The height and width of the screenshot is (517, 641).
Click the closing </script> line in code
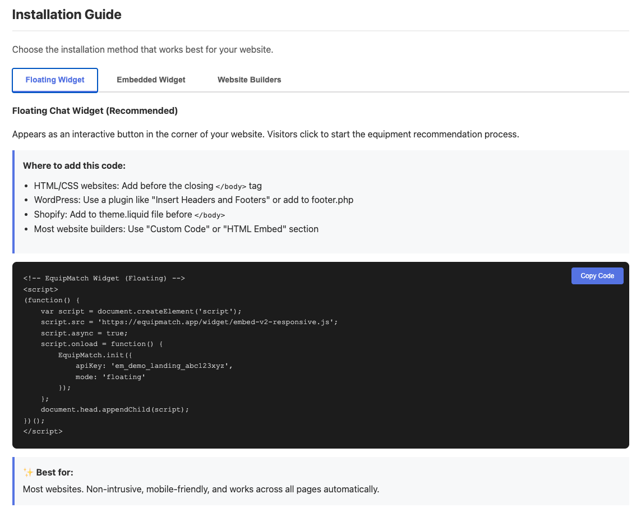click(x=43, y=431)
